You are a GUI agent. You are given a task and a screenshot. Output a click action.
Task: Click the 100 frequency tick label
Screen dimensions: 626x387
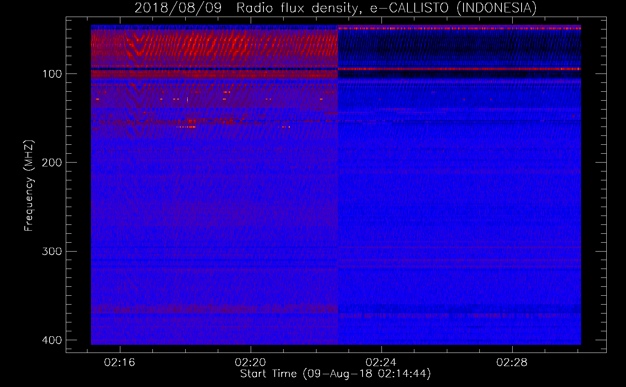pyautogui.click(x=52, y=74)
